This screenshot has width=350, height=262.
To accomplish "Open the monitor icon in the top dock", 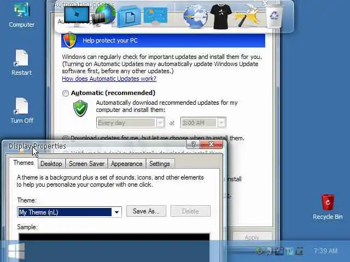I will 77,16.
